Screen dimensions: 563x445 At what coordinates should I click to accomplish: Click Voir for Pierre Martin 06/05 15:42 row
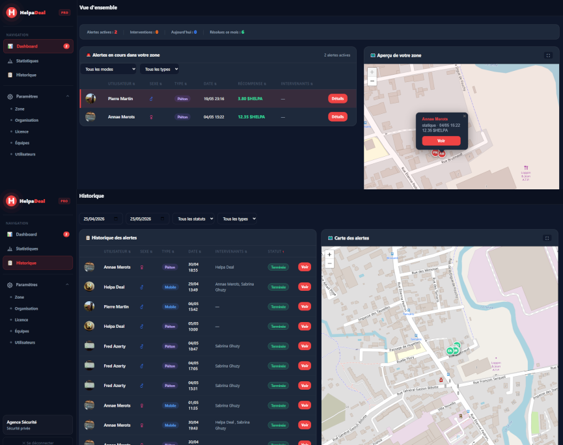point(305,306)
